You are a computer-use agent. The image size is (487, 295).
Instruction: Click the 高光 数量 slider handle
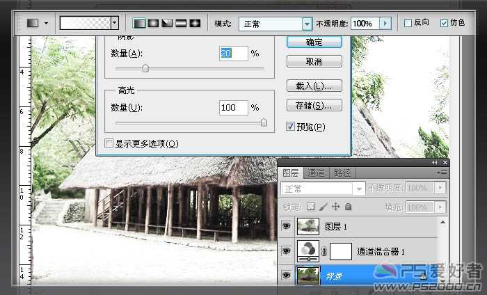pos(264,122)
